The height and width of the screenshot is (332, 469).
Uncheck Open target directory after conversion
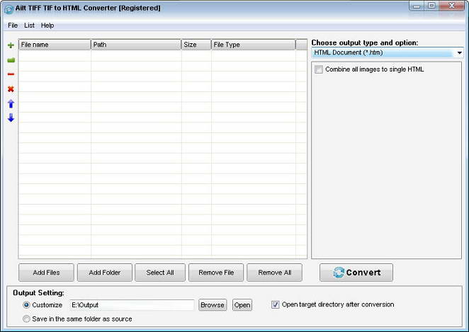(275, 304)
